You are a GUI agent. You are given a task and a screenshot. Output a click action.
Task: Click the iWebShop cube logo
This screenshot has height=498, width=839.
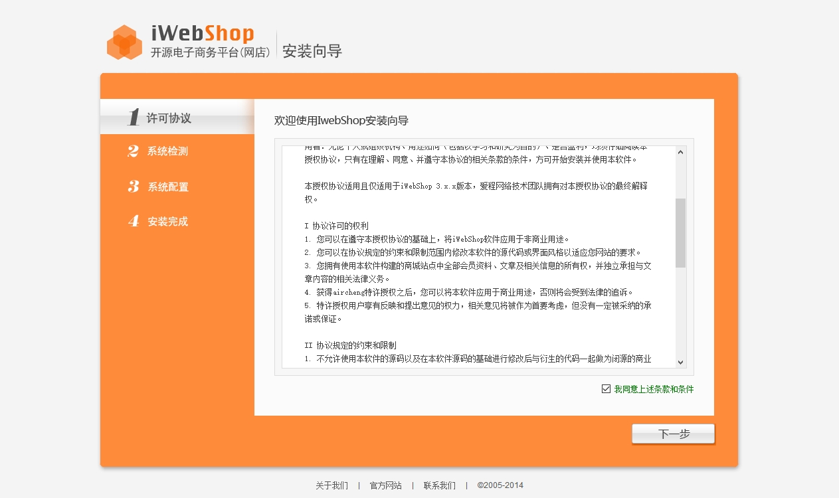click(125, 42)
